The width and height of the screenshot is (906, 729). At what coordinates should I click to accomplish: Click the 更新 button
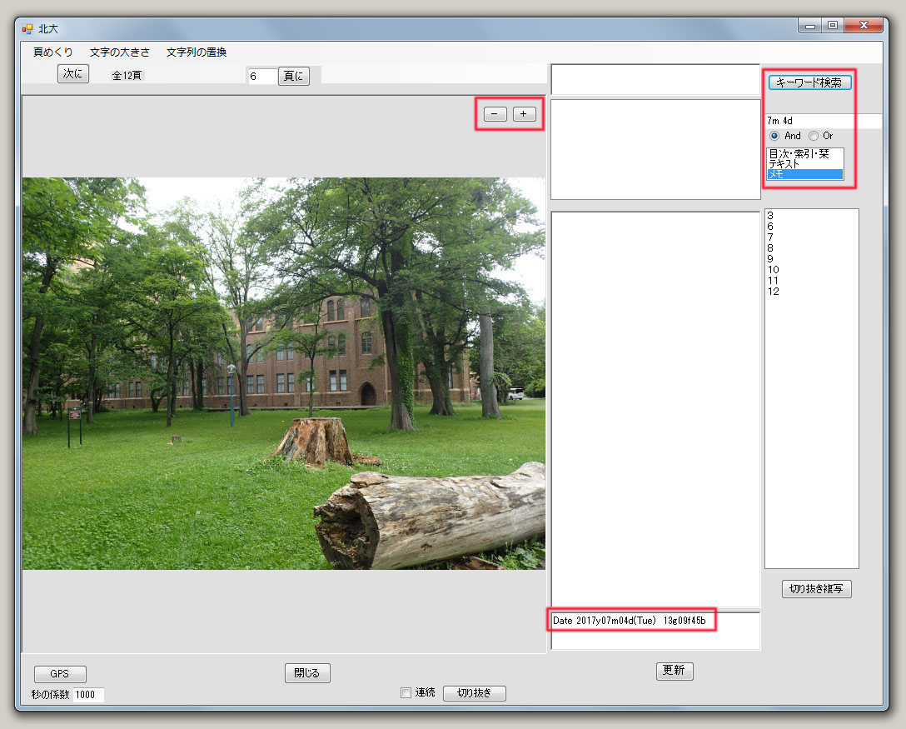tap(674, 672)
